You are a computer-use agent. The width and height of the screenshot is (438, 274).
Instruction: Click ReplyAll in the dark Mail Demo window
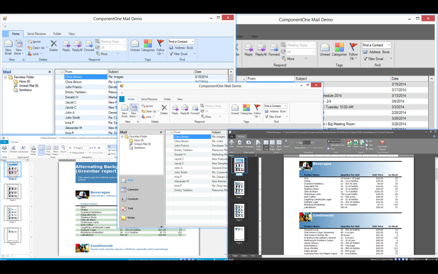coord(261,50)
